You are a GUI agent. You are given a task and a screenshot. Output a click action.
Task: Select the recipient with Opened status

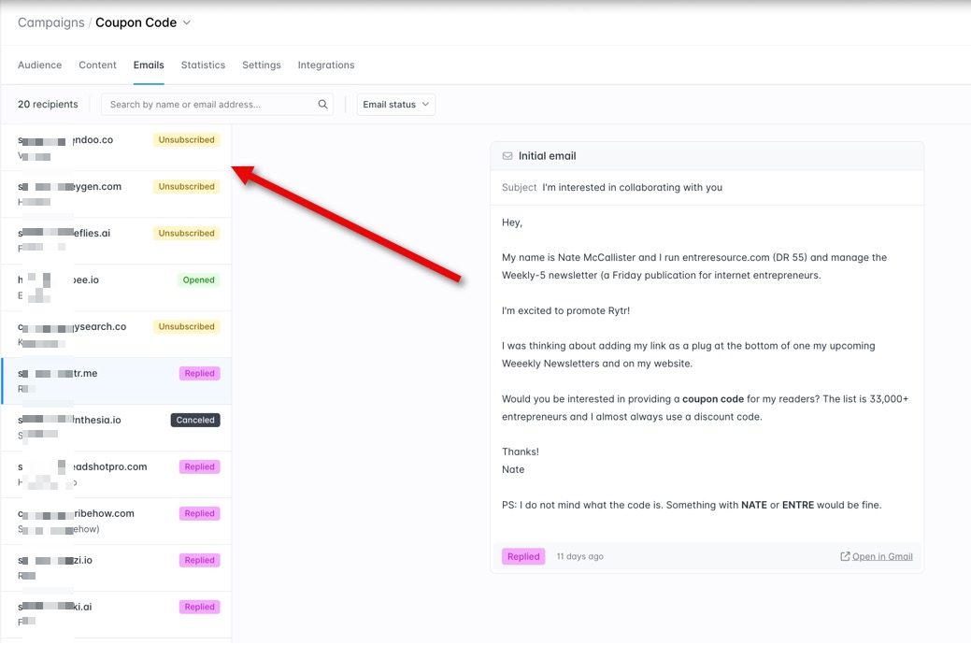[x=116, y=288]
